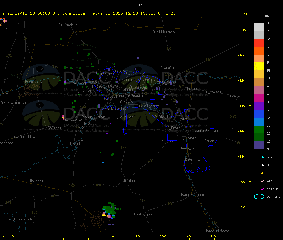283x240 pixels.
Task: Click the El_Desvio map label
Action: tap(73, 120)
